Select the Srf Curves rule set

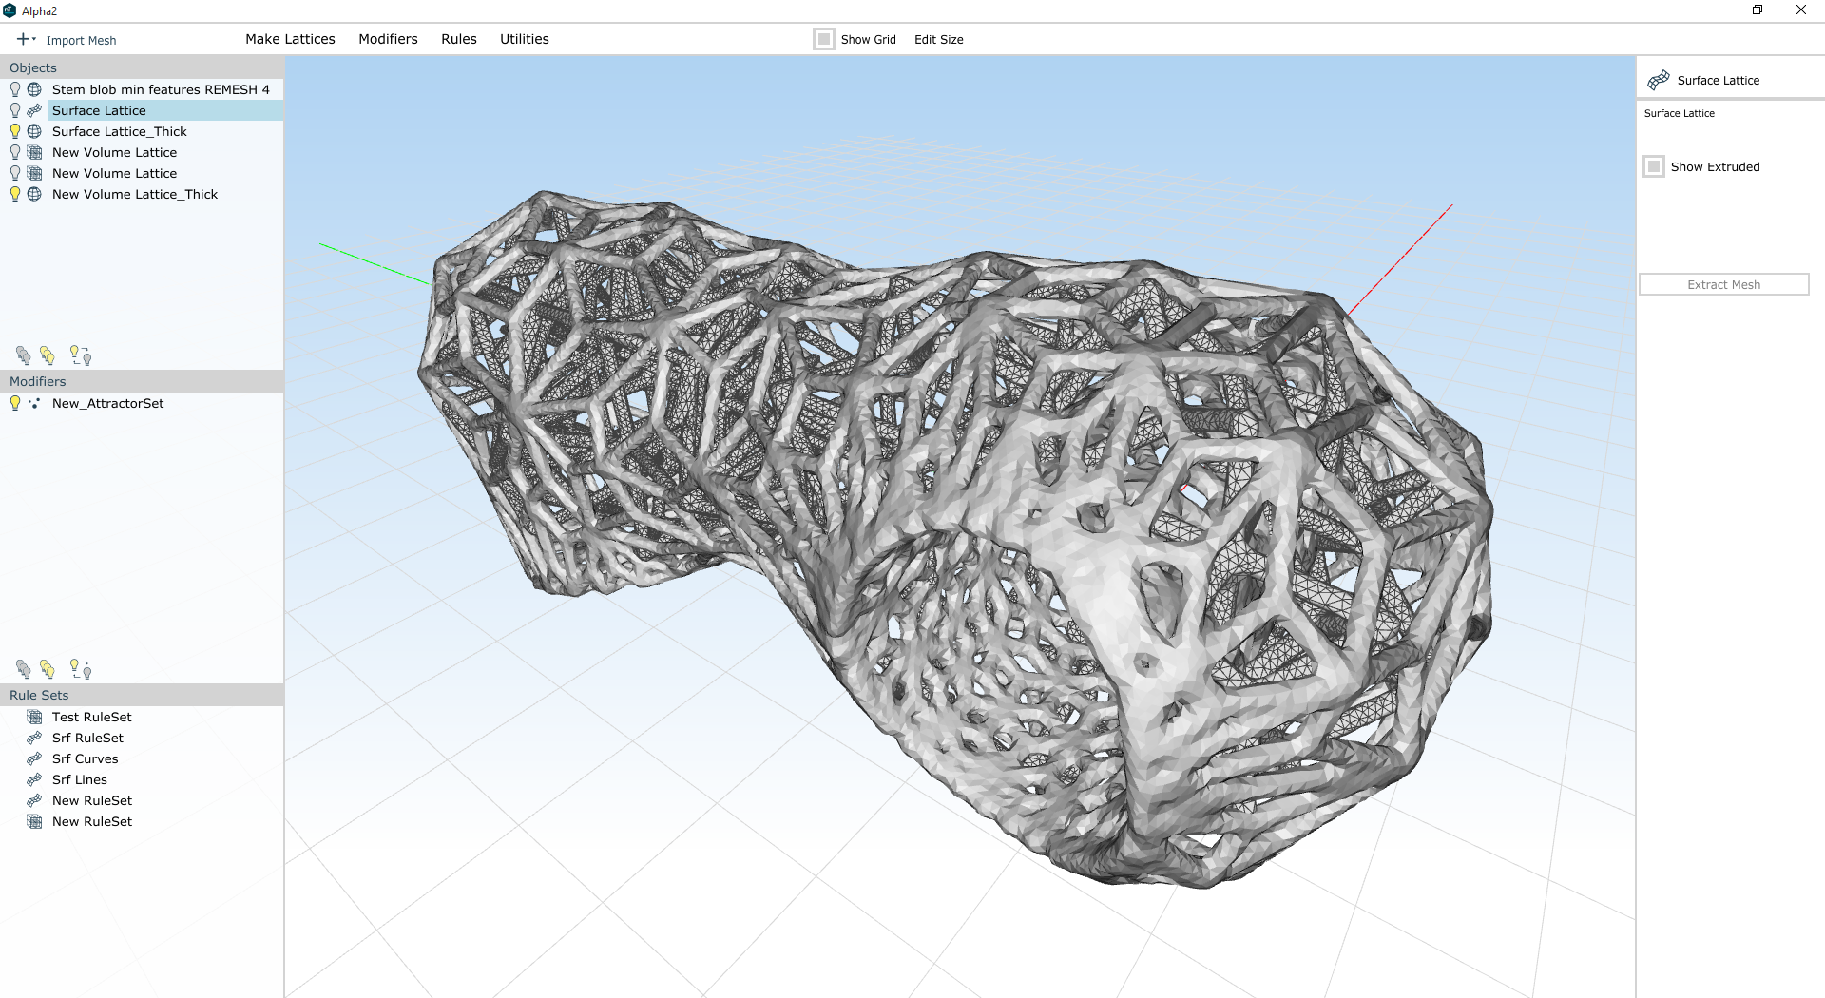[85, 758]
